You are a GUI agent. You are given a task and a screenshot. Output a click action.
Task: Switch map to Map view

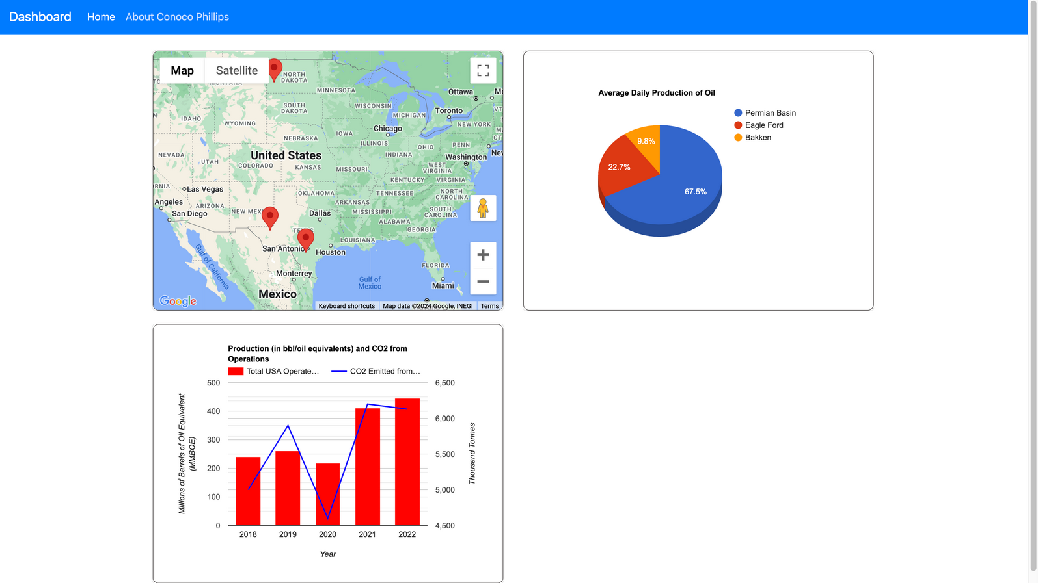(182, 70)
